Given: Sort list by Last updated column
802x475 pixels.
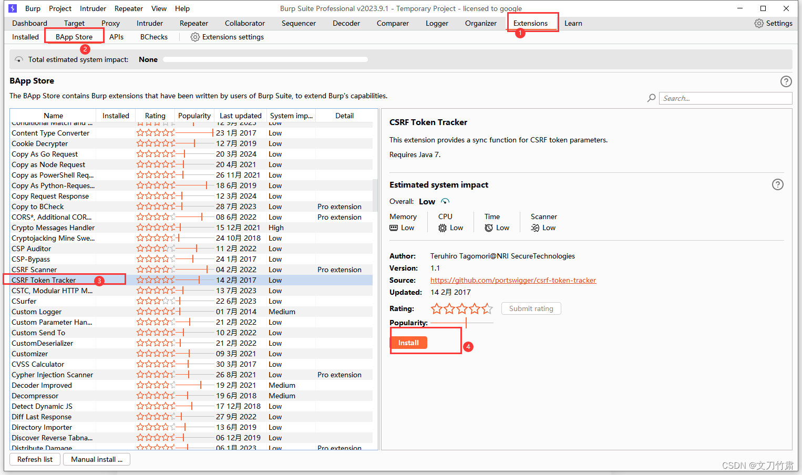Looking at the screenshot, I should (240, 116).
